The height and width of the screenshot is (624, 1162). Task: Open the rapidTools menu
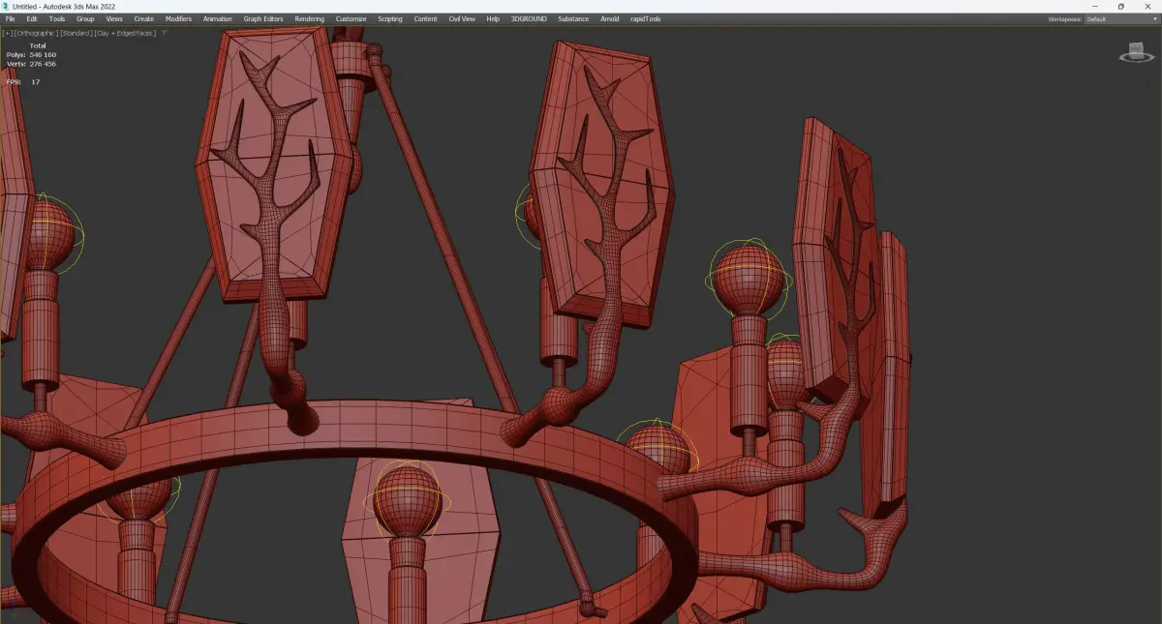click(644, 18)
